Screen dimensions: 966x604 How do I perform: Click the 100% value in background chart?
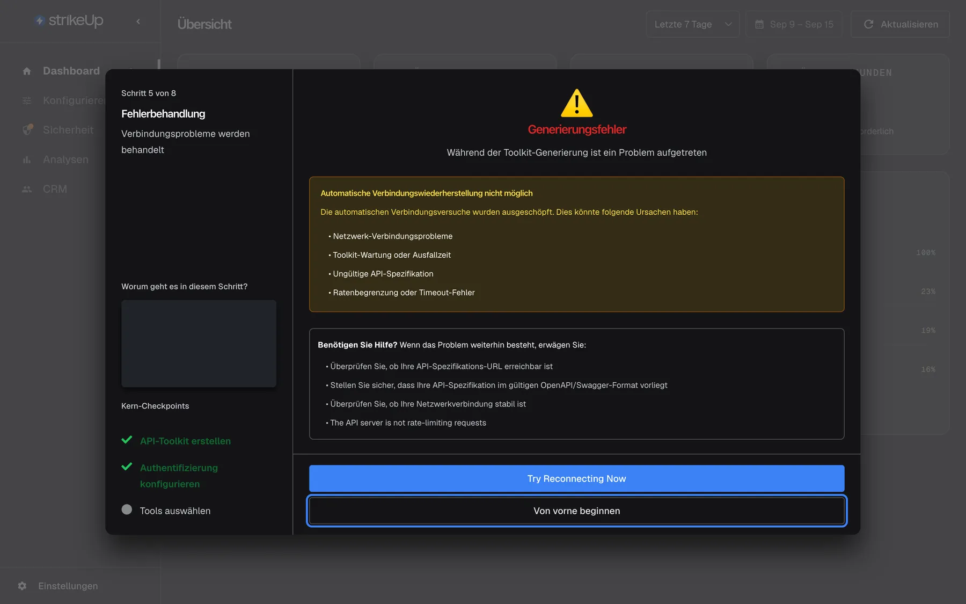pyautogui.click(x=925, y=252)
